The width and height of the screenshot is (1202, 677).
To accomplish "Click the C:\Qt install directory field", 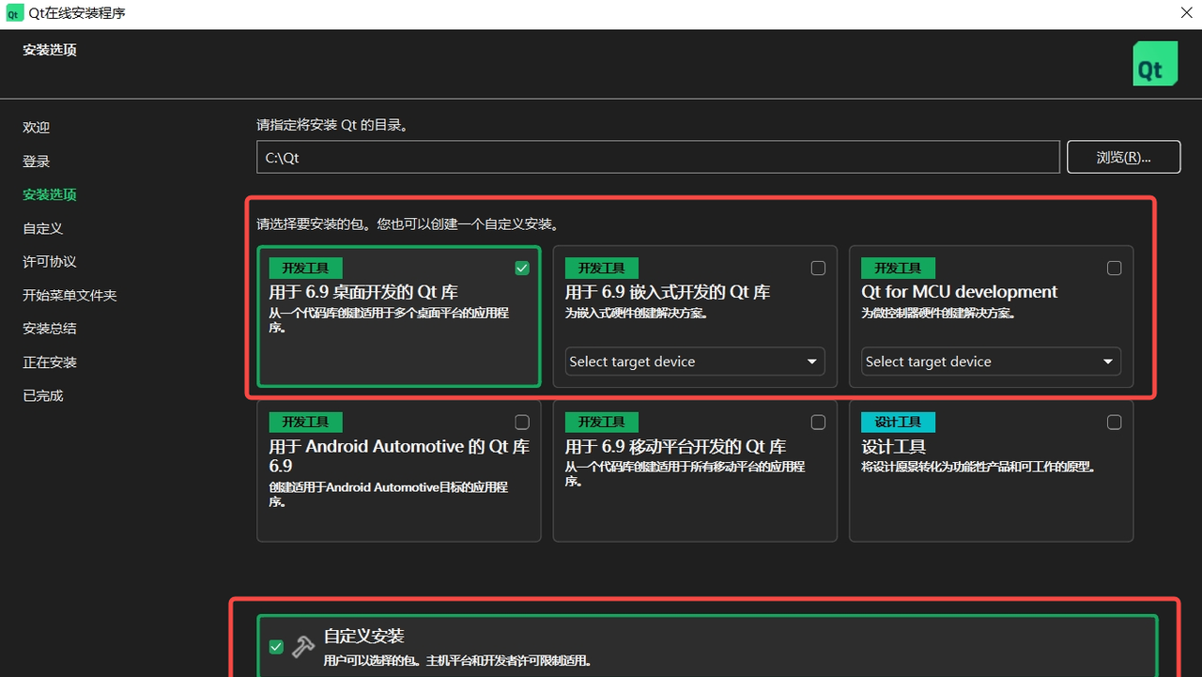I will (657, 158).
